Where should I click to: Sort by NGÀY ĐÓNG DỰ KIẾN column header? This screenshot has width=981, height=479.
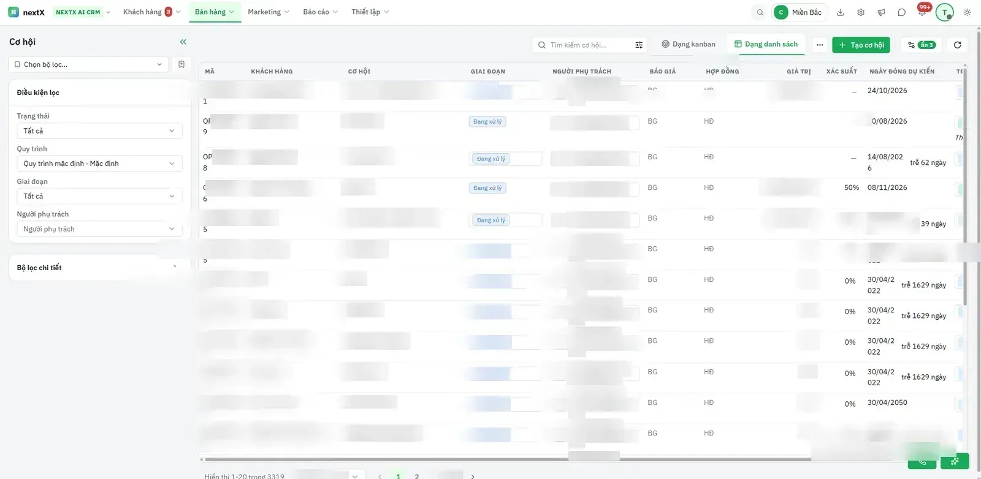901,71
